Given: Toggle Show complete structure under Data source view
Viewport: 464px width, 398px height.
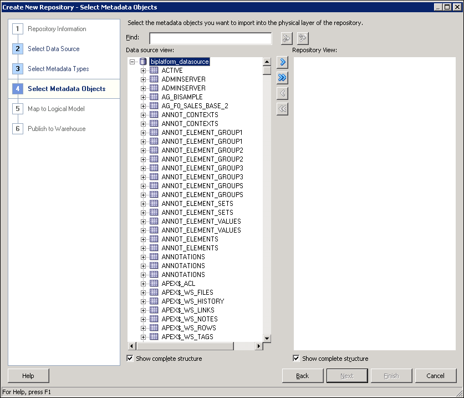Looking at the screenshot, I should (x=130, y=358).
